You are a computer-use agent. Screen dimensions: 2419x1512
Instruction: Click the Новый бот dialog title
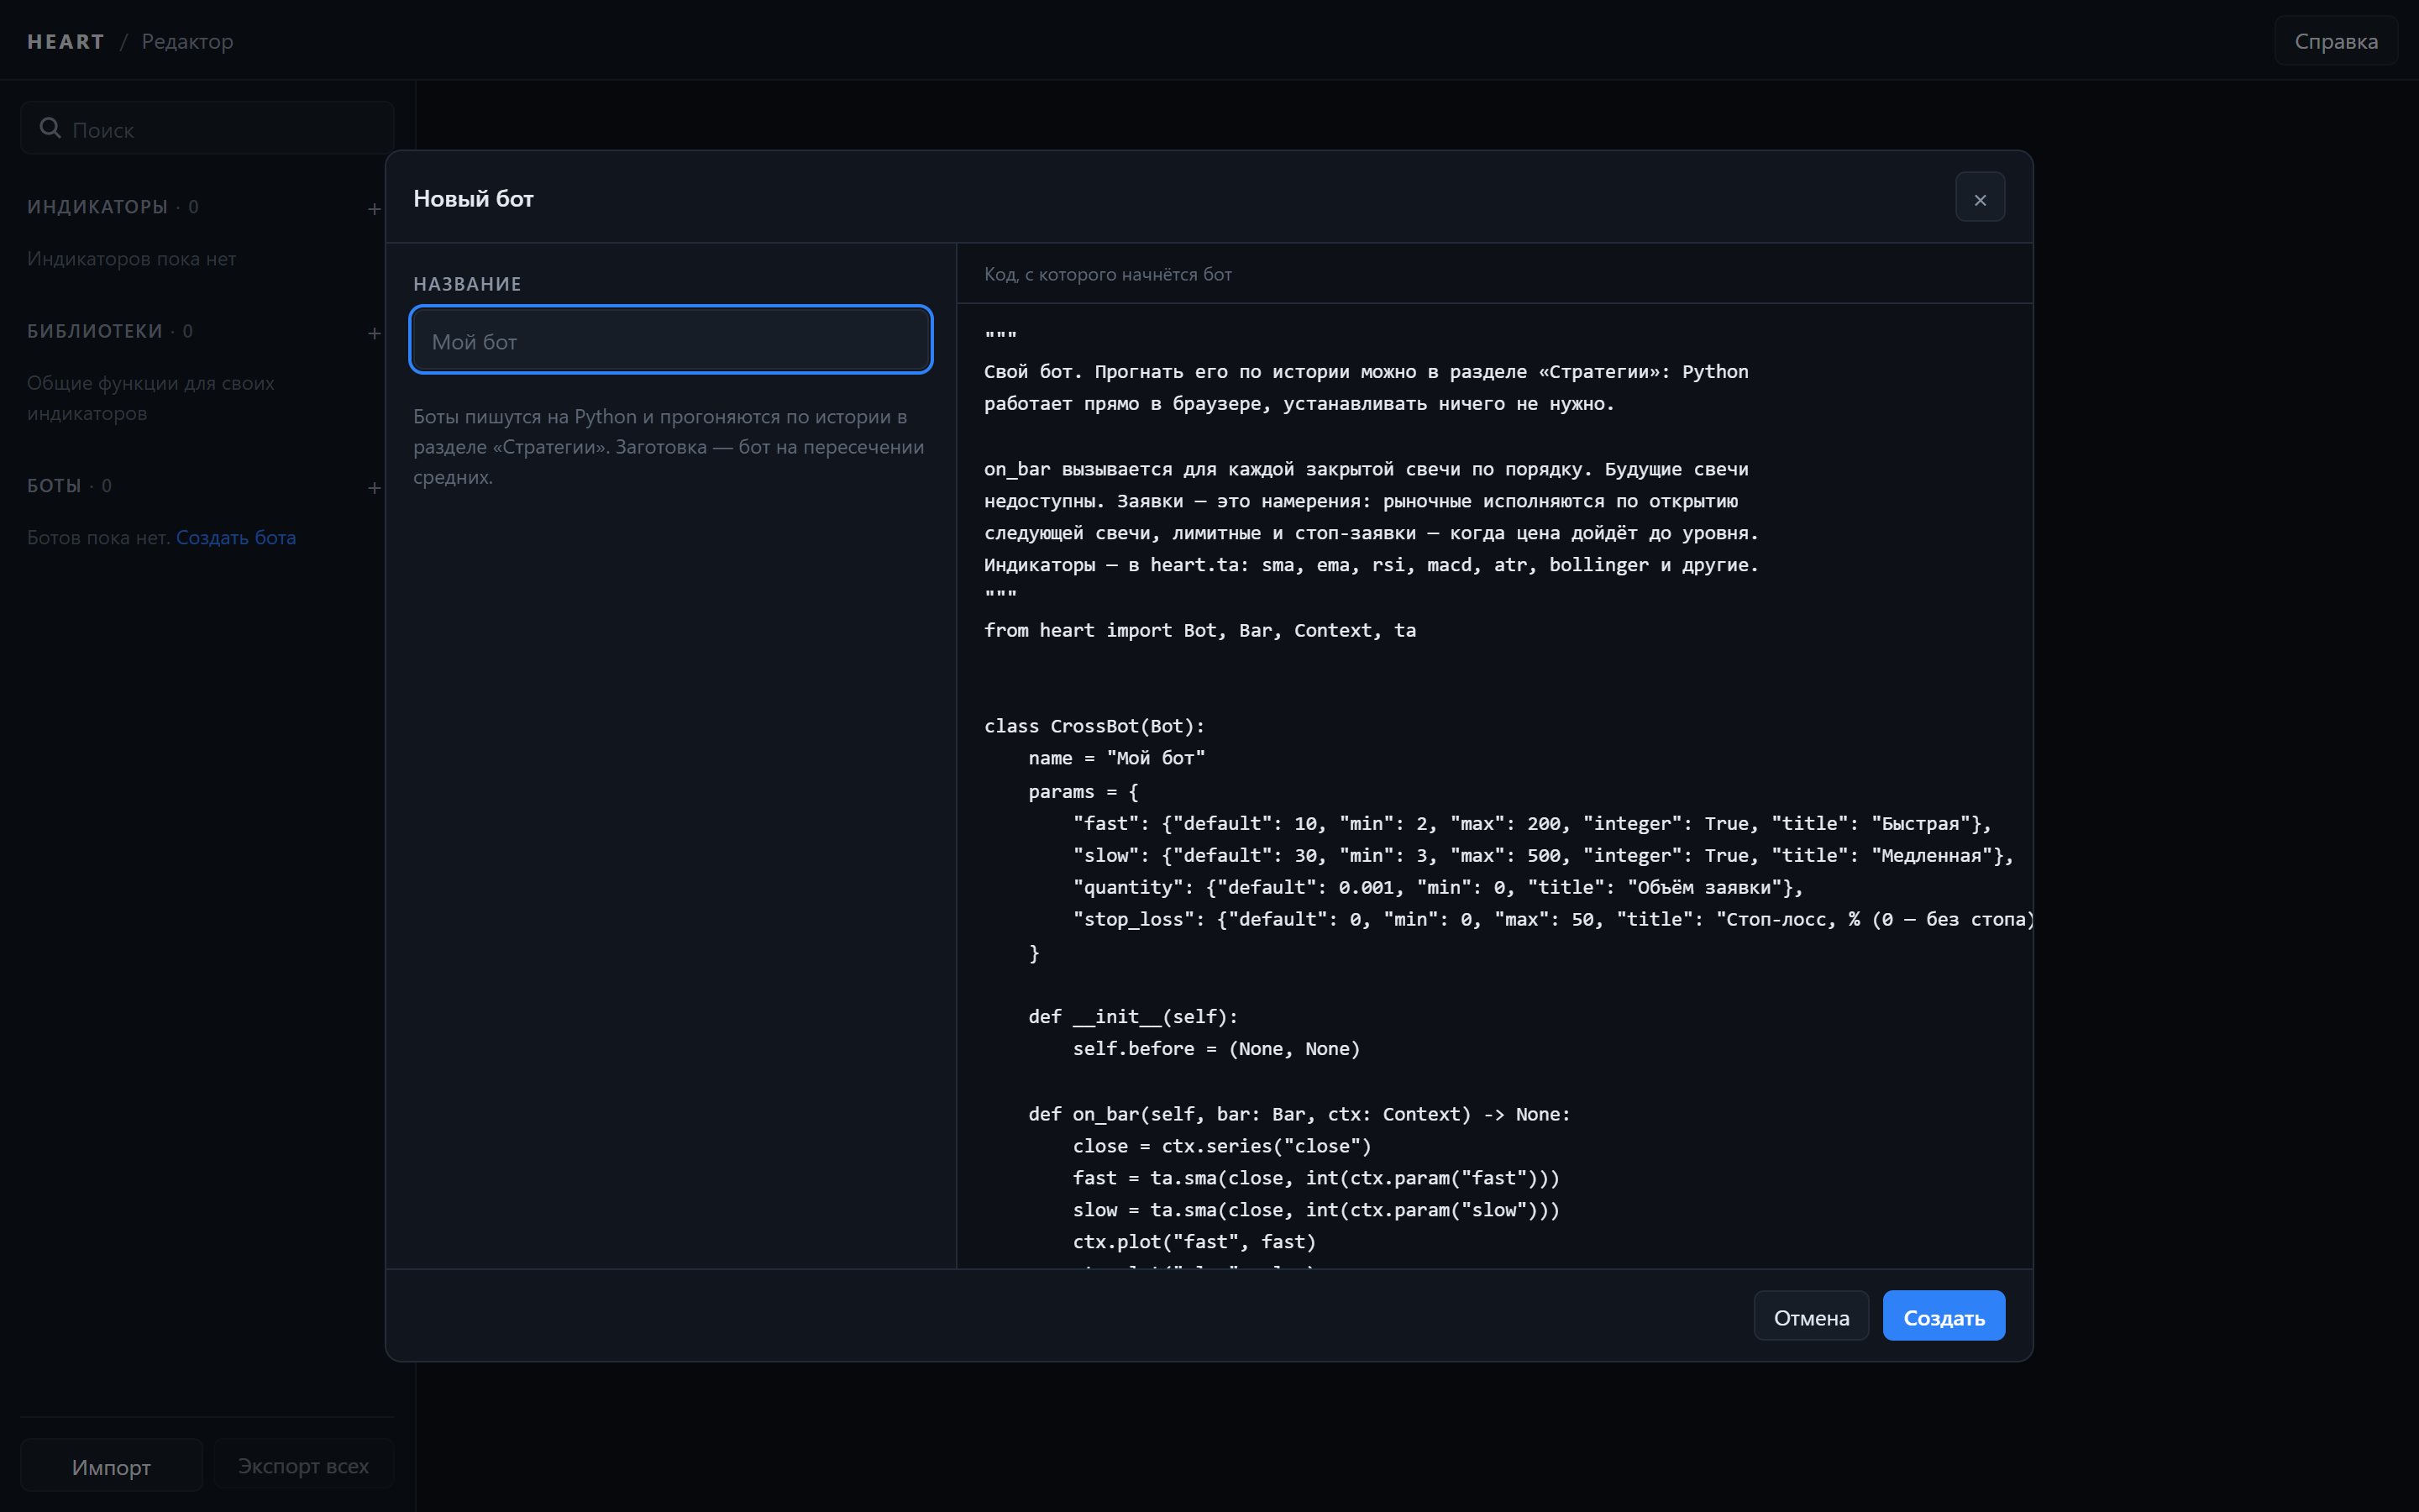474,198
